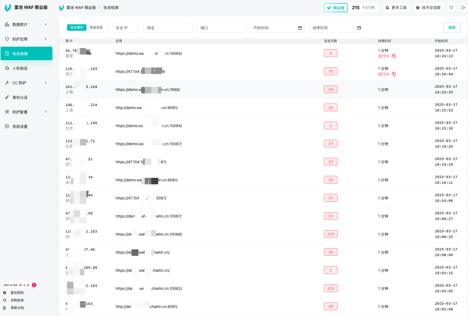Focus the 攻击 IP input field
This screenshot has width=468, height=316.
tap(125, 28)
